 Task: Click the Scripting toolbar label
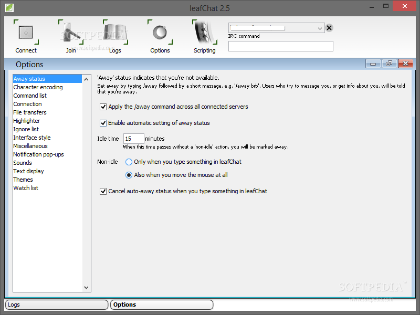pos(205,50)
